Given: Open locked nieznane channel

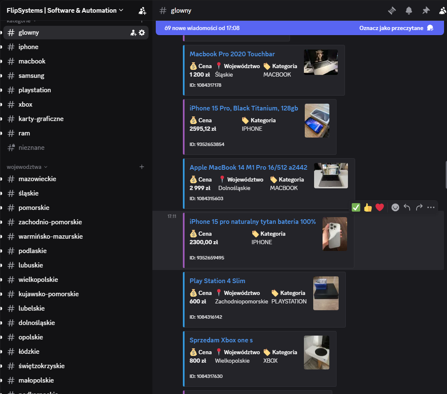Looking at the screenshot, I should click(76, 148).
